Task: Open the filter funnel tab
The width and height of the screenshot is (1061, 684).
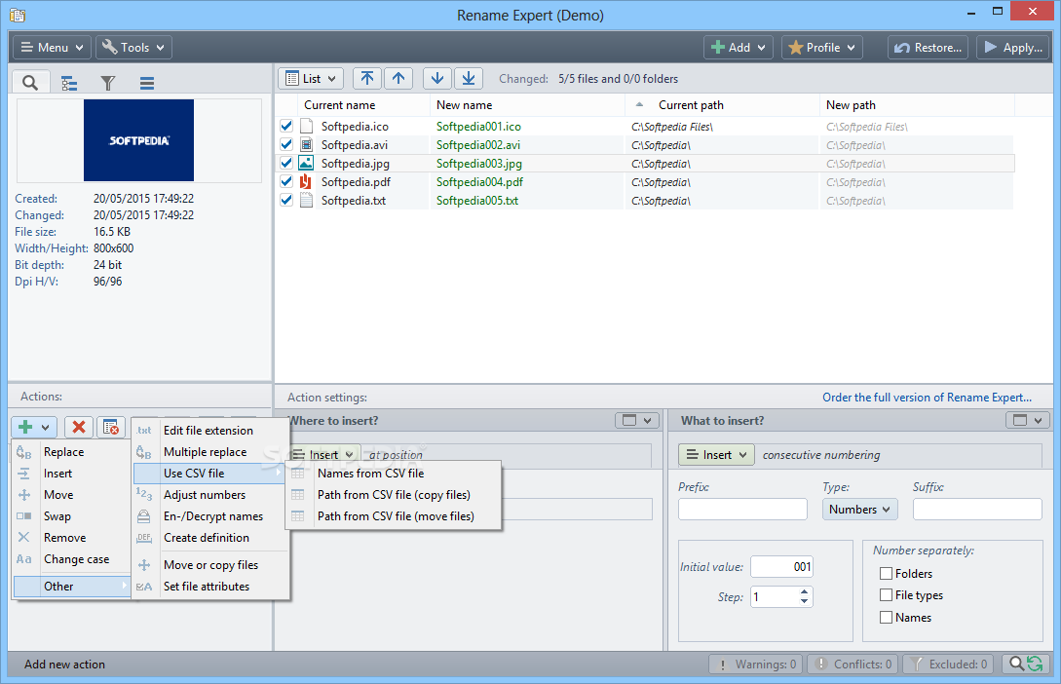Action: pos(107,83)
